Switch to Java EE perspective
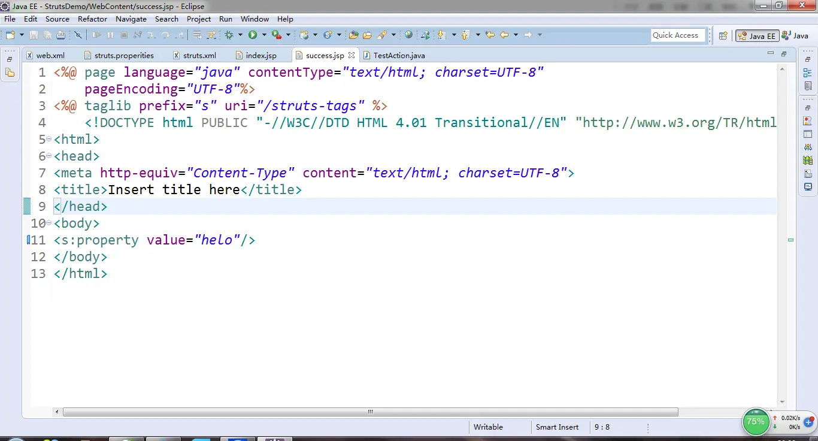The width and height of the screenshot is (818, 441). [x=756, y=35]
